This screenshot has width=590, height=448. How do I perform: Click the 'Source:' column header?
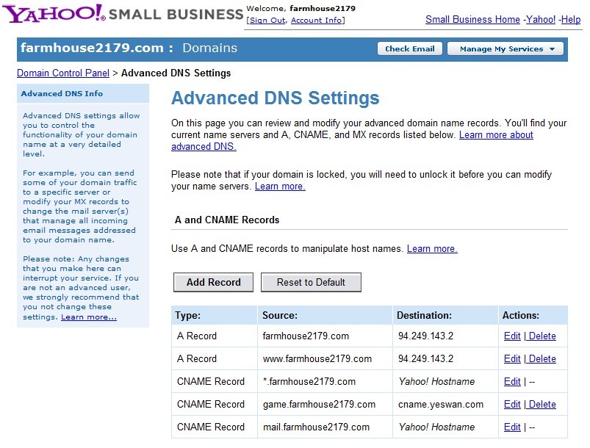pos(325,315)
